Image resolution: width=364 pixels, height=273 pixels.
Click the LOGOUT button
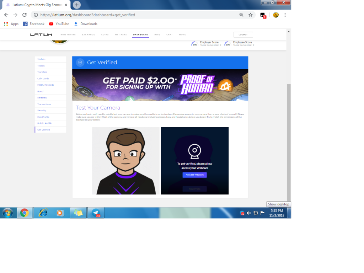click(x=243, y=34)
